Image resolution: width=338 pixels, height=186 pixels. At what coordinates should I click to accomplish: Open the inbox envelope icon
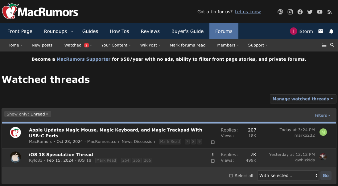321,31
